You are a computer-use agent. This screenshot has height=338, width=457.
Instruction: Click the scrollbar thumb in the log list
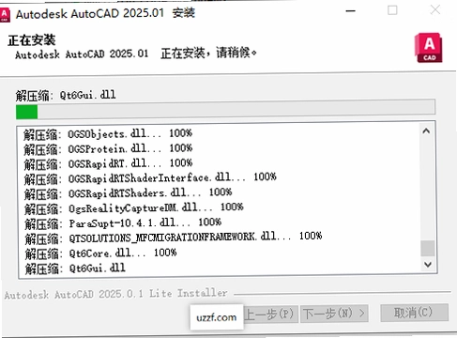tap(428, 248)
